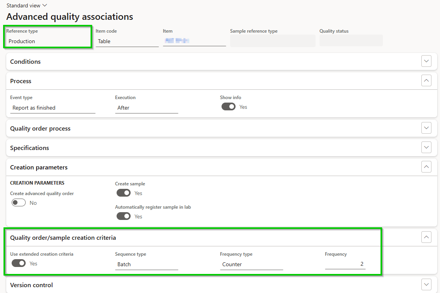The width and height of the screenshot is (440, 293).
Task: Expand the Version control section
Action: [x=426, y=284]
